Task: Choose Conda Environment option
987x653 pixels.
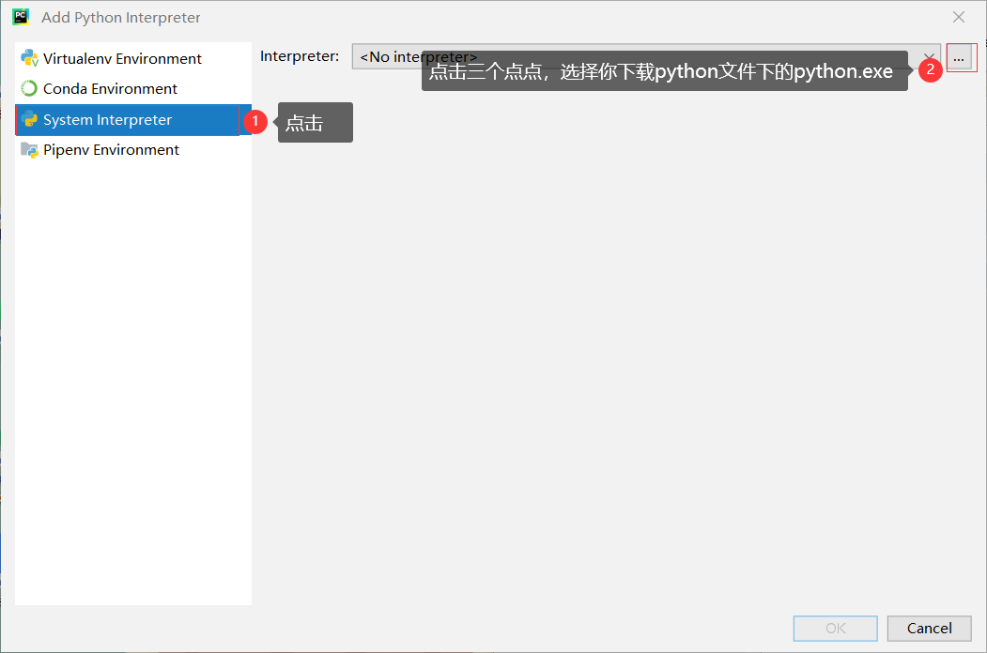Action: coord(132,89)
